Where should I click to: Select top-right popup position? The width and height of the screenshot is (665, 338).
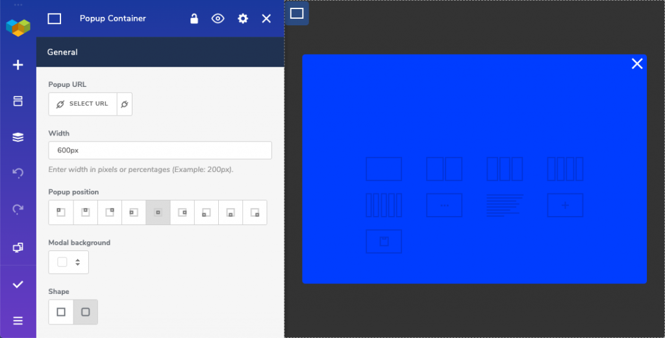[x=109, y=213]
